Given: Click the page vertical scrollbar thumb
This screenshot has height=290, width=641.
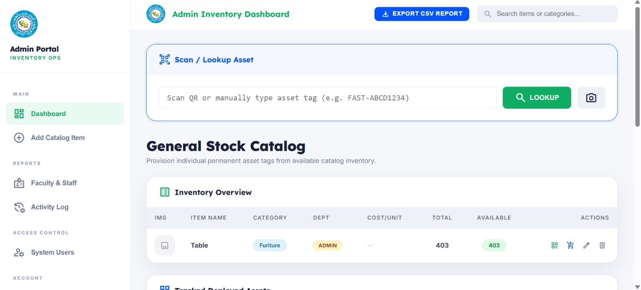Looking at the screenshot, I should [637, 67].
